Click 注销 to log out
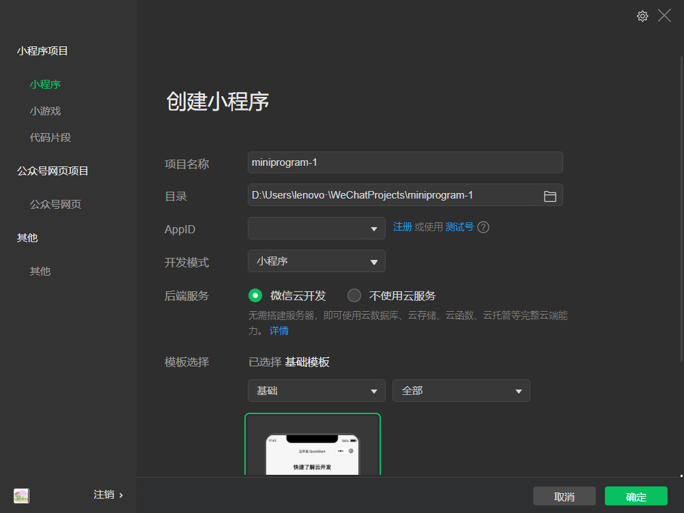This screenshot has height=513, width=684. pyautogui.click(x=104, y=495)
